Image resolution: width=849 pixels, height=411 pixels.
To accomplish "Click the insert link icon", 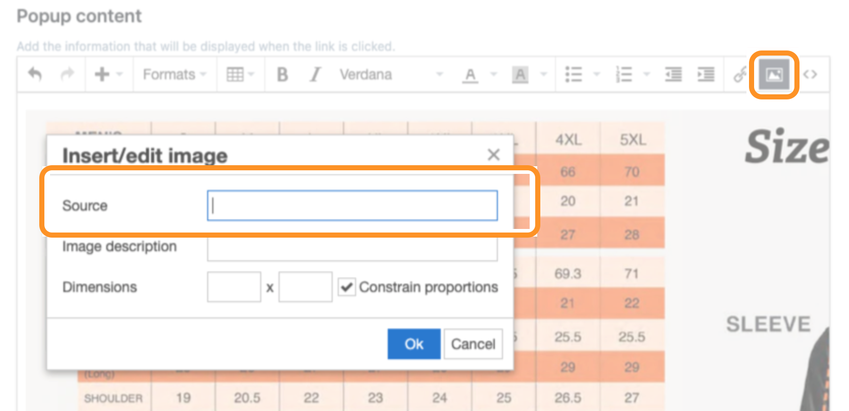I will pos(739,74).
